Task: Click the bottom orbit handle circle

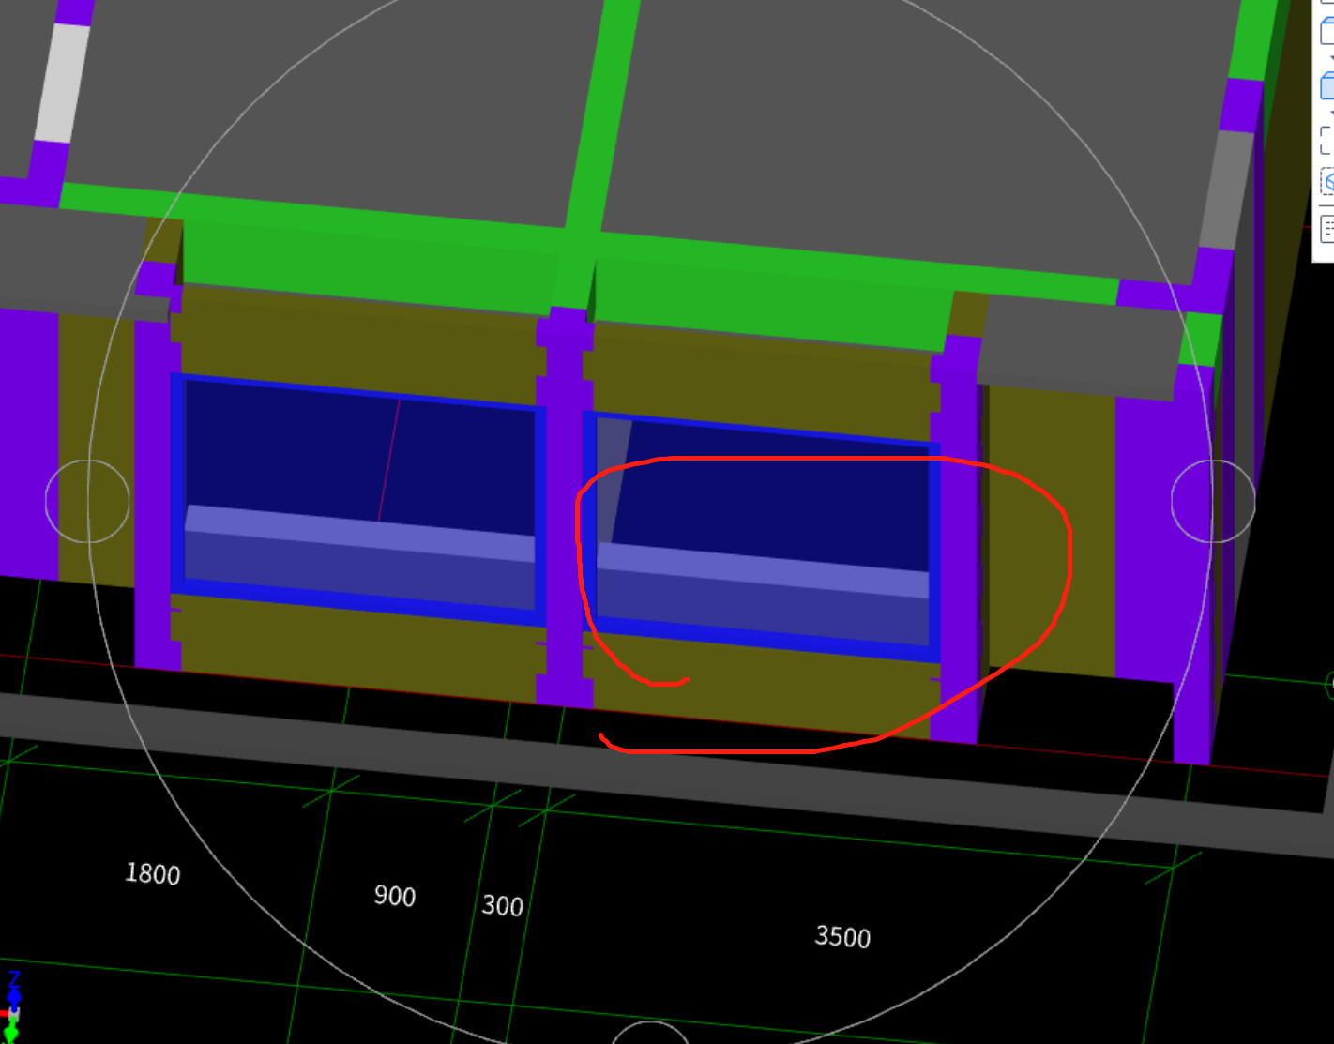Action: [649, 1033]
